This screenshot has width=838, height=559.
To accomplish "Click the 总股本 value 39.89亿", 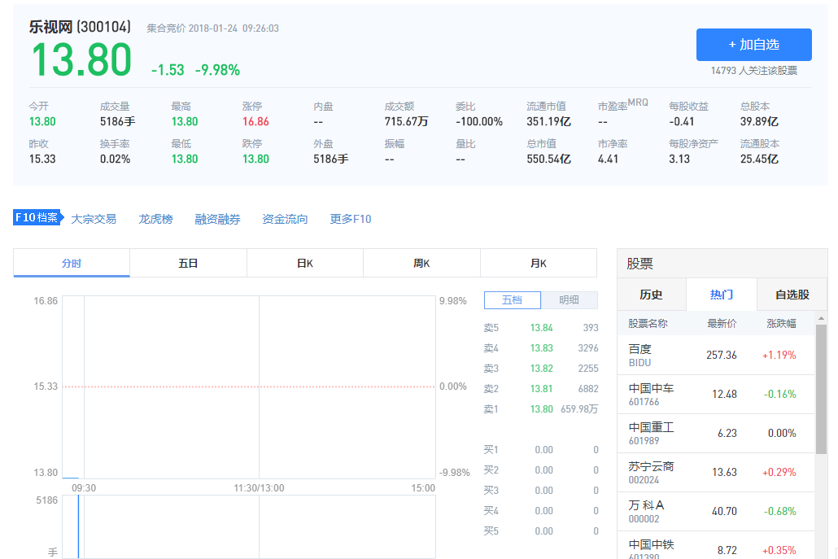I will pyautogui.click(x=759, y=121).
